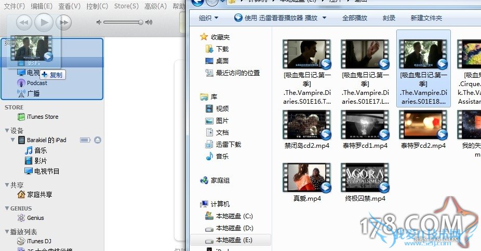Open the 编辑(E) menu in iTunes
The image size is (481, 251).
pos(42,6)
